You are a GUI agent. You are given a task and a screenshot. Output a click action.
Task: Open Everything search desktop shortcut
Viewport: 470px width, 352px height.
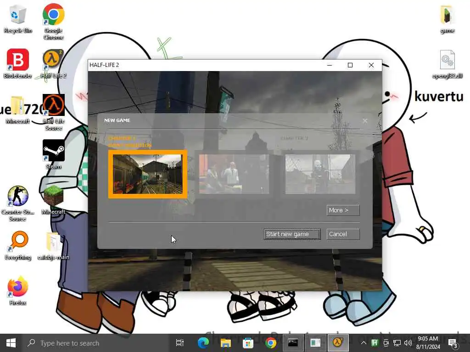(18, 246)
